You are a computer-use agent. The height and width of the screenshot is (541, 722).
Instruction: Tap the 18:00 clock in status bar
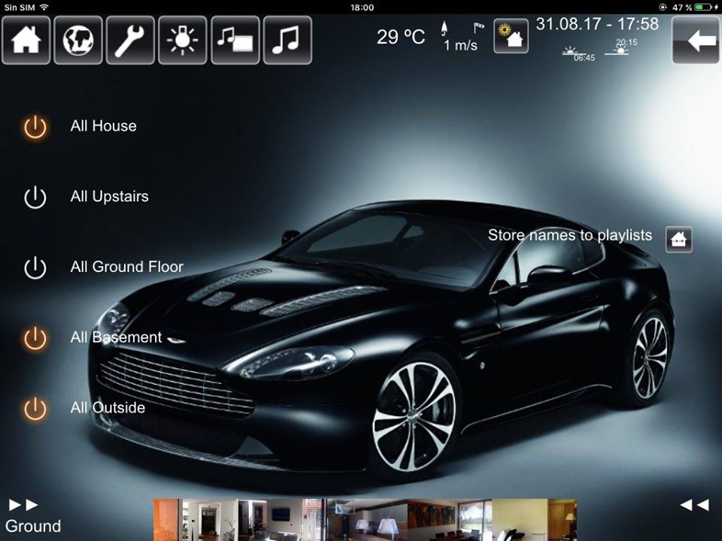coord(362,8)
